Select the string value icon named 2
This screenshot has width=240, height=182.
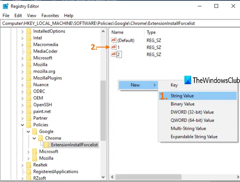pos(114,55)
